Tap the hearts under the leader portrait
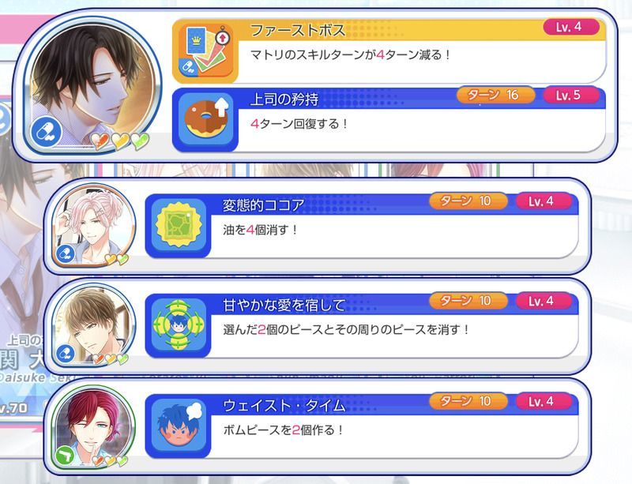Viewport: 632px width, 484px height. [x=120, y=141]
